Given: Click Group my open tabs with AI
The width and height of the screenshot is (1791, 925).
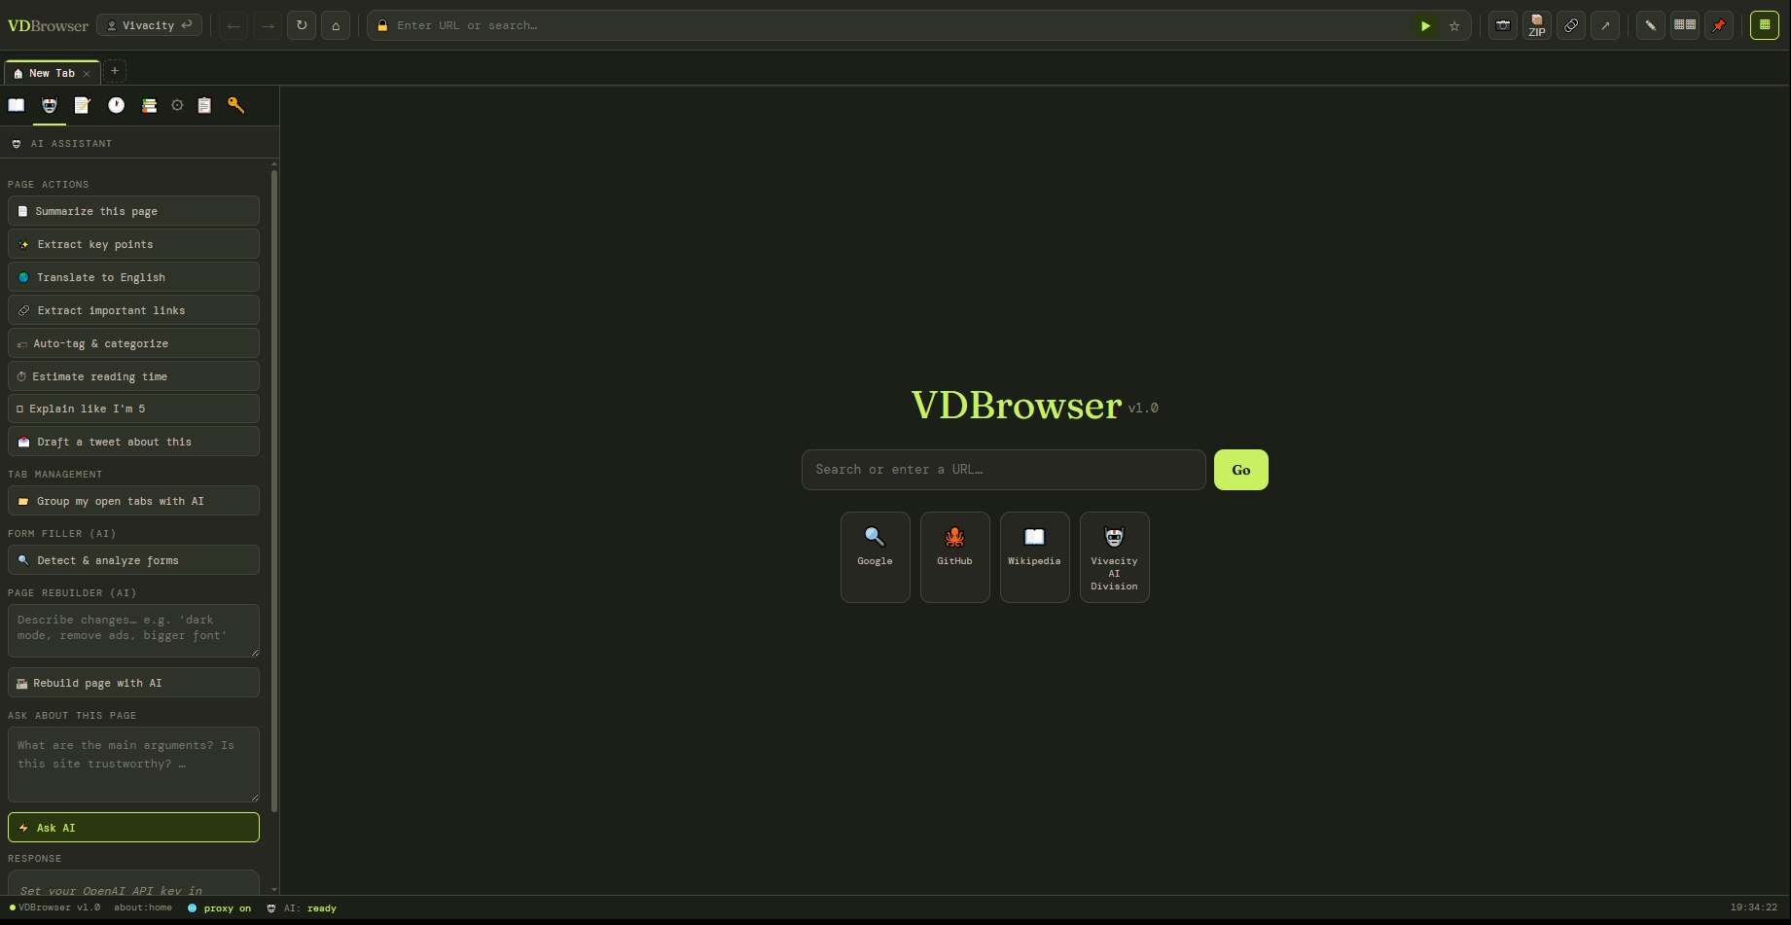Looking at the screenshot, I should coord(133,501).
